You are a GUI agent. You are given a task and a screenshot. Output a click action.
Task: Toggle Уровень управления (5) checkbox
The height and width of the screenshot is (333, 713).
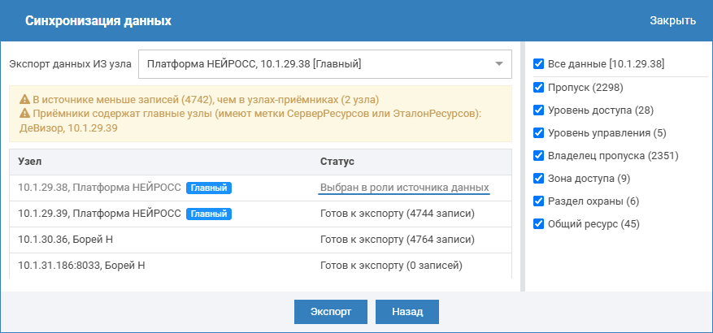click(x=539, y=133)
